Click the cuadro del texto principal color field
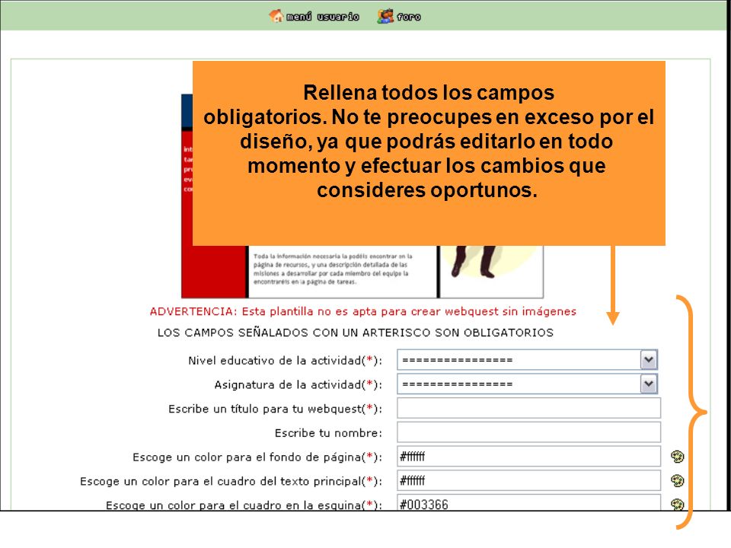This screenshot has height=548, width=731. click(x=528, y=480)
